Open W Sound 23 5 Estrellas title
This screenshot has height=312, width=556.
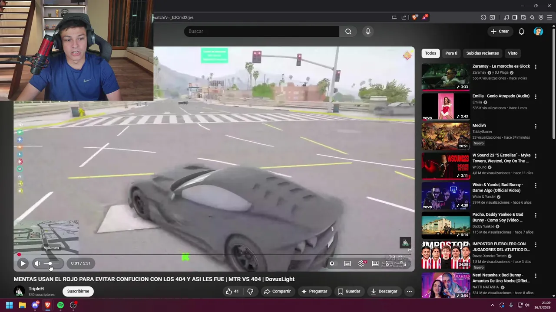[x=501, y=158]
